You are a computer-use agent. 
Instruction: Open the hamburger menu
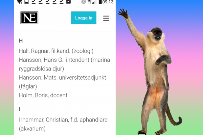pyautogui.click(x=106, y=18)
